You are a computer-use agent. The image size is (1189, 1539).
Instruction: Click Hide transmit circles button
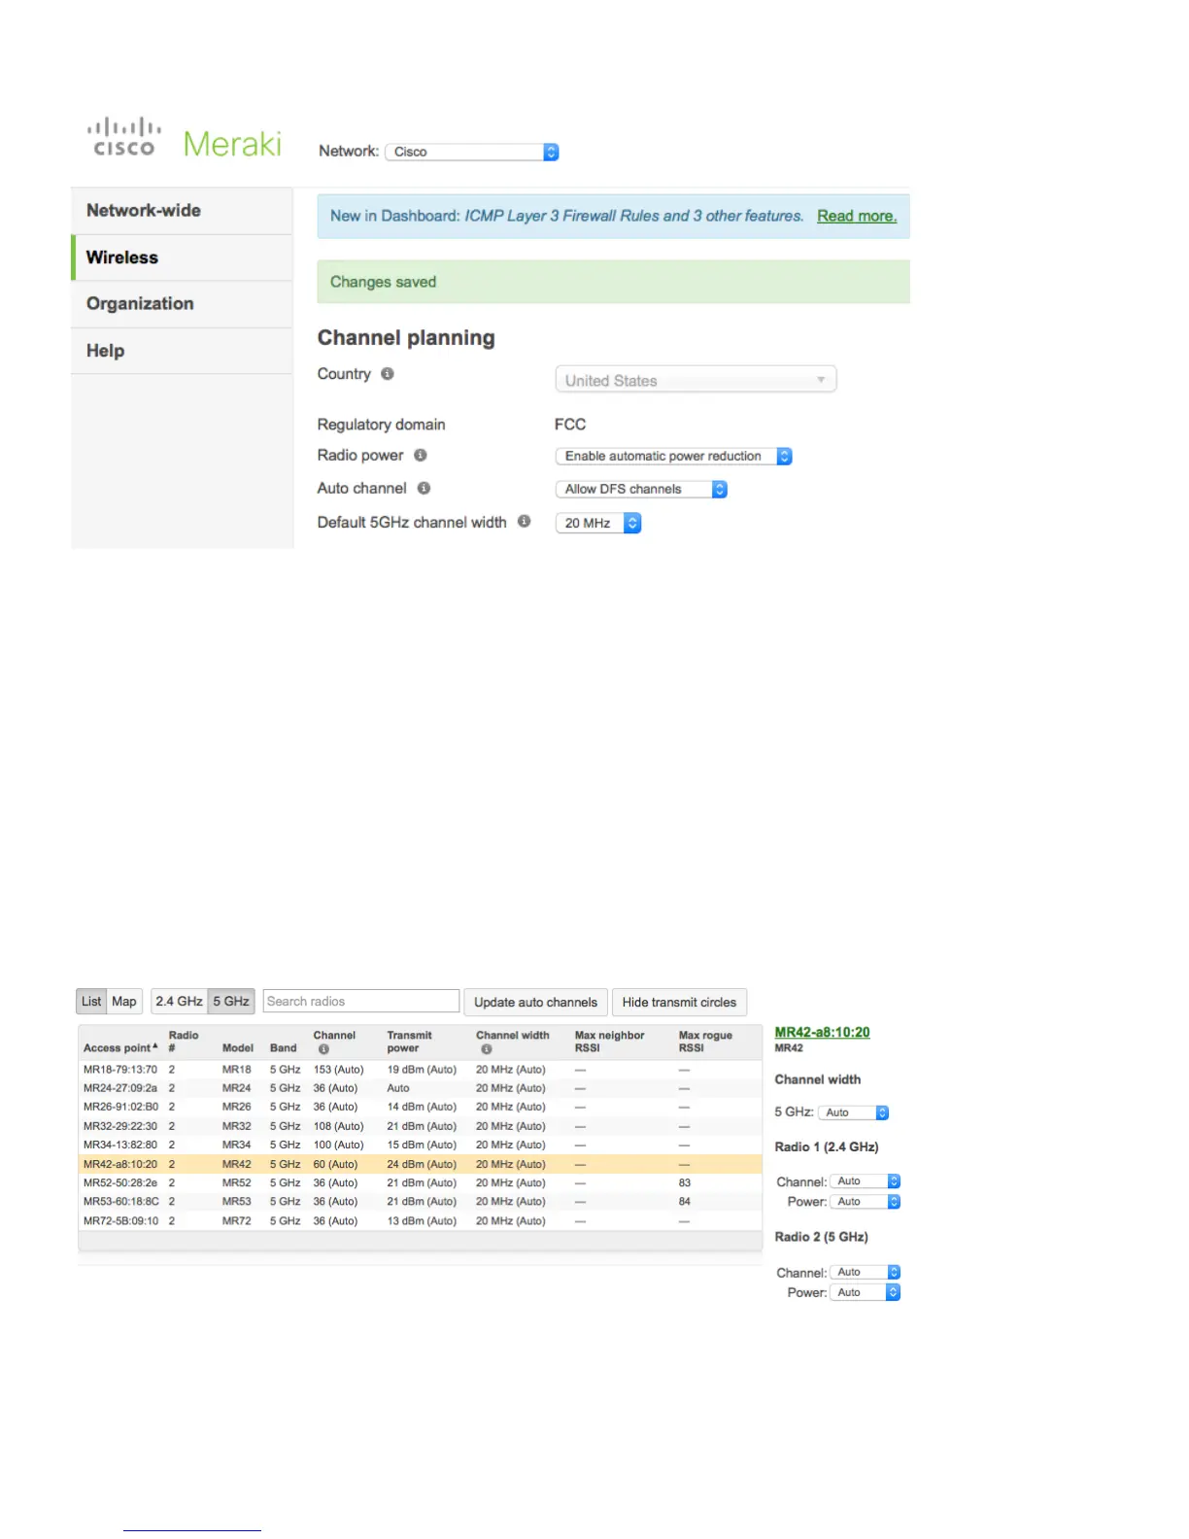point(679,1002)
